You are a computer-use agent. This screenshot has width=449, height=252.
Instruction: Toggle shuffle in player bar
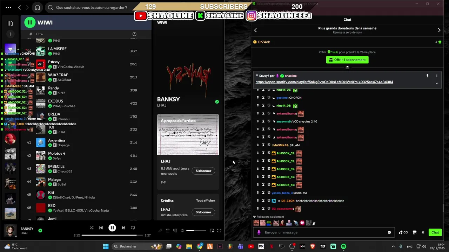click(x=92, y=228)
